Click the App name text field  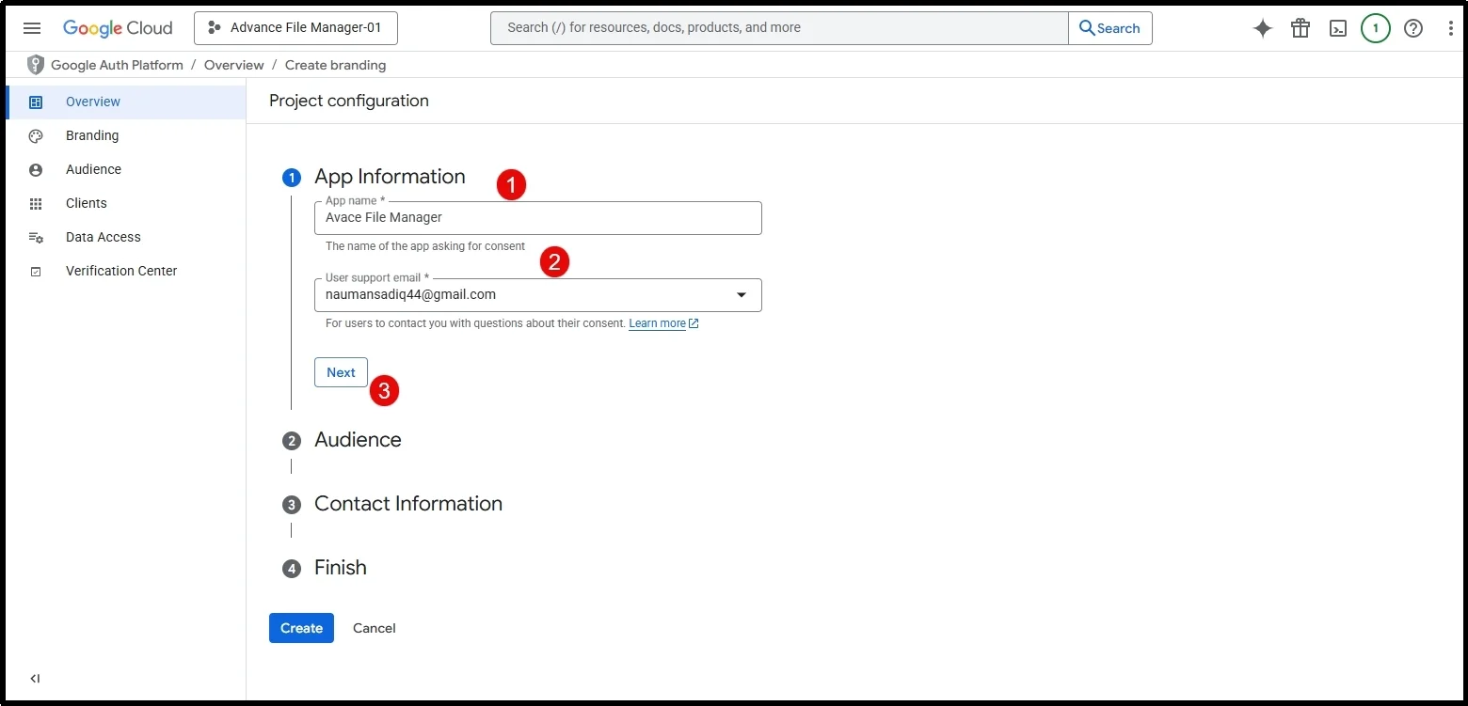pyautogui.click(x=537, y=218)
